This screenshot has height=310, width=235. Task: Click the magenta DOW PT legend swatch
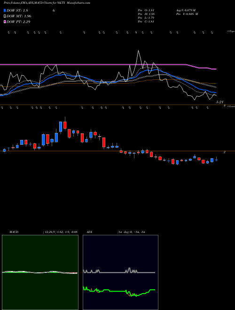(5, 22)
